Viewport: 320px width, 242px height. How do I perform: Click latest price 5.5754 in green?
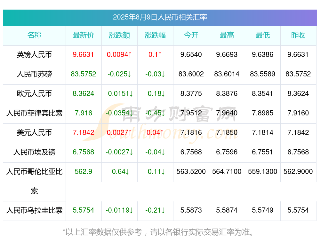point(84,210)
